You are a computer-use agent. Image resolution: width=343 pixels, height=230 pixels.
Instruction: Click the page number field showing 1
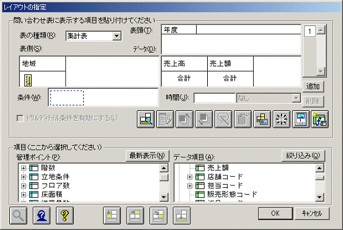pyautogui.click(x=310, y=32)
